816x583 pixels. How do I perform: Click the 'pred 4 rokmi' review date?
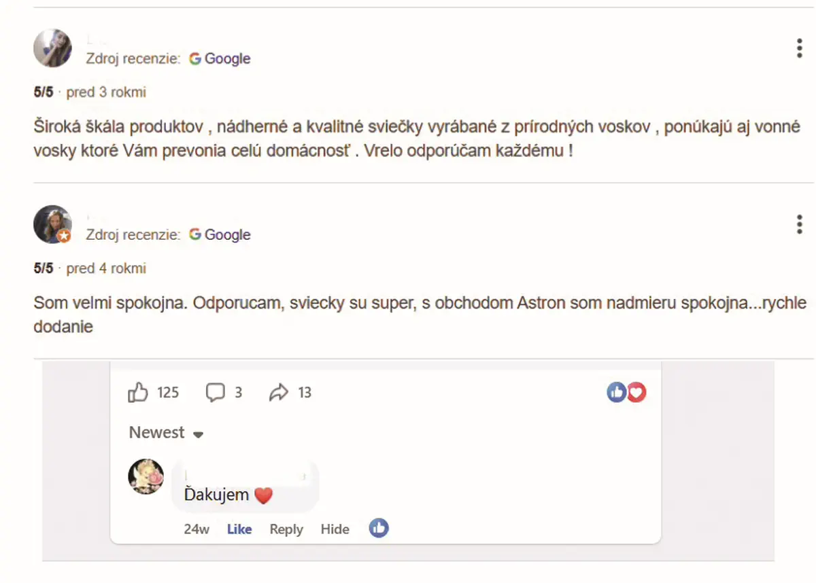[x=106, y=268]
